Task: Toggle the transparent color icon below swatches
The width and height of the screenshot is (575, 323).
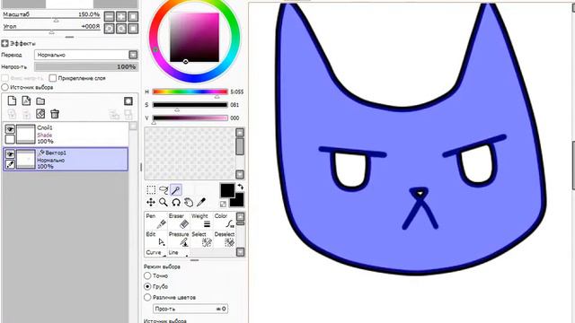Action: (x=223, y=204)
